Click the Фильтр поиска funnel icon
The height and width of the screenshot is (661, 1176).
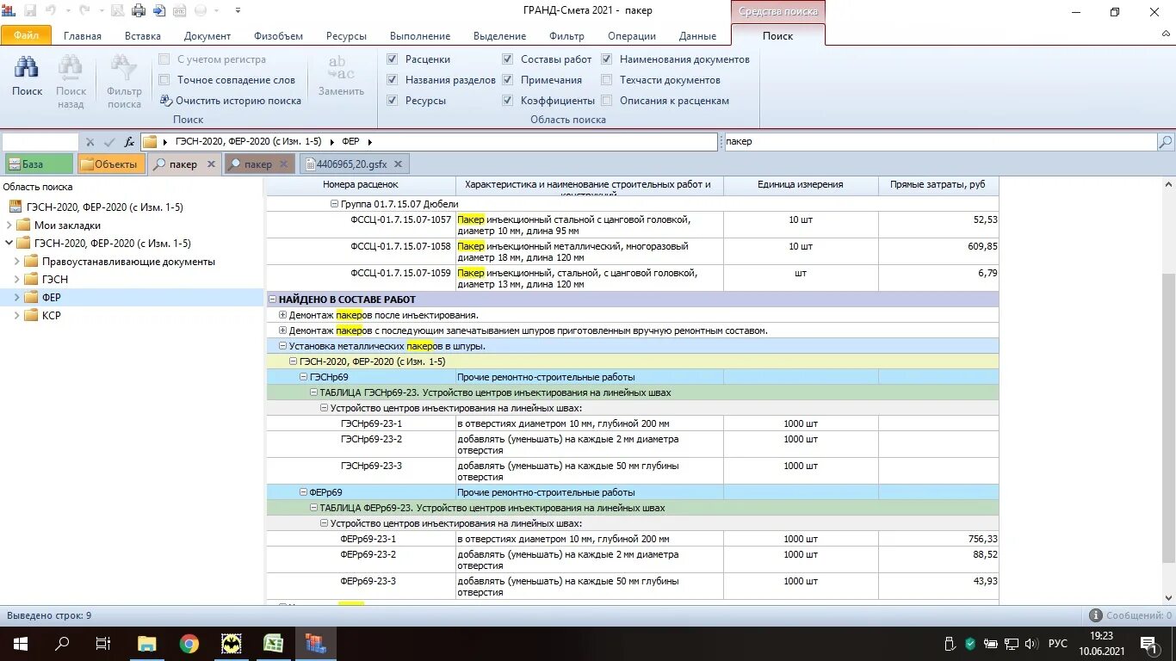124,69
